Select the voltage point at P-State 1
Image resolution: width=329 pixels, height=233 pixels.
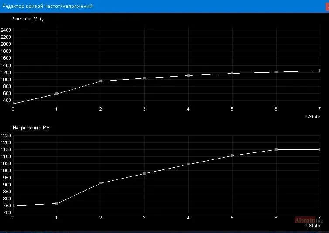[x=57, y=203]
